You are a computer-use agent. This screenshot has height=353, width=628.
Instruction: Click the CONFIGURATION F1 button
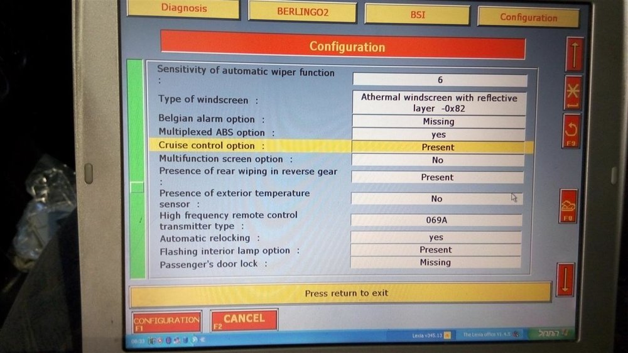[x=166, y=322]
